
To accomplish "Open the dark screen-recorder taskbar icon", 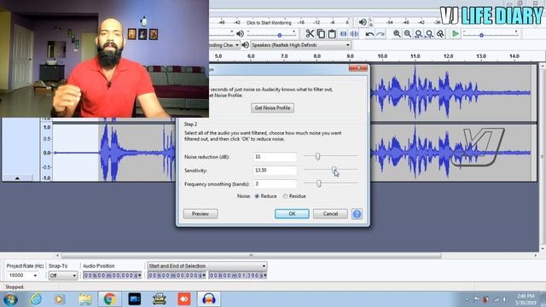I will click(x=135, y=299).
